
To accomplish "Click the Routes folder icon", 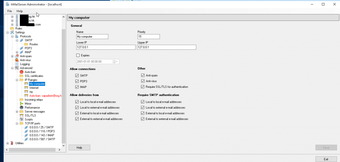I will [26, 44].
